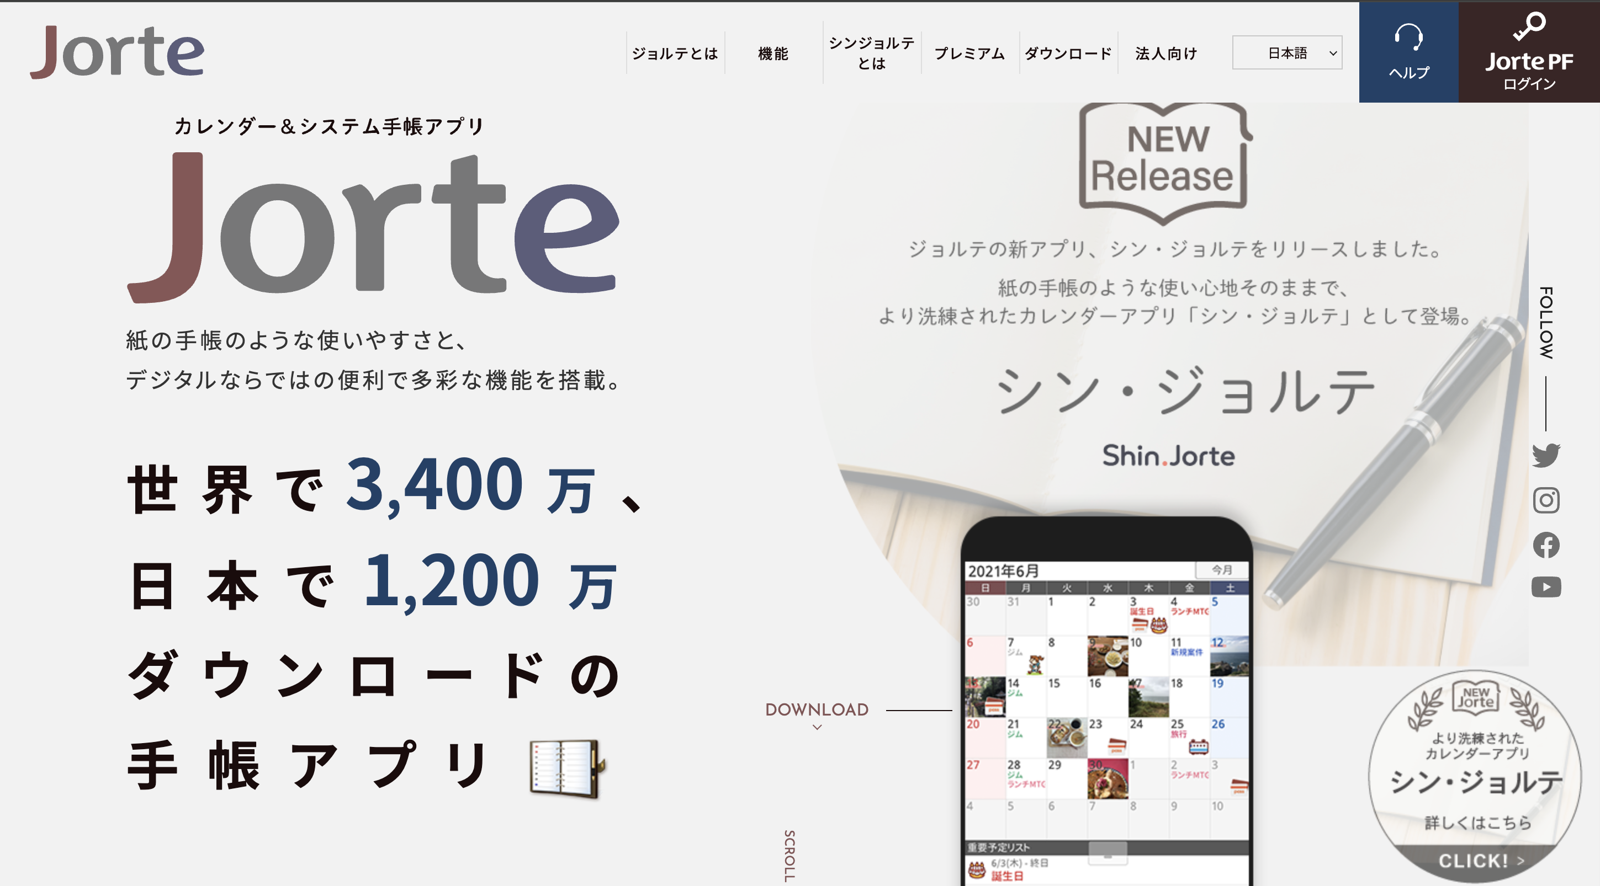This screenshot has width=1600, height=886.
Task: Click the シン・ジョルテ 詳しくはこちら round badge
Action: 1475,777
